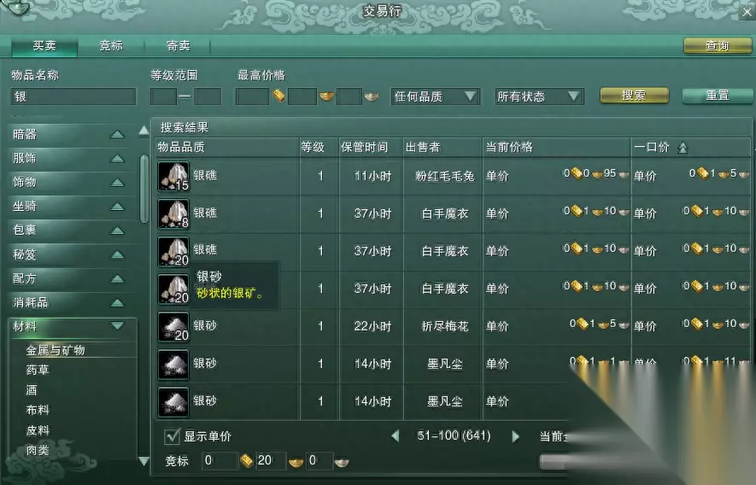756x485 pixels.
Task: Expand the 暗器 category
Action: tap(117, 135)
